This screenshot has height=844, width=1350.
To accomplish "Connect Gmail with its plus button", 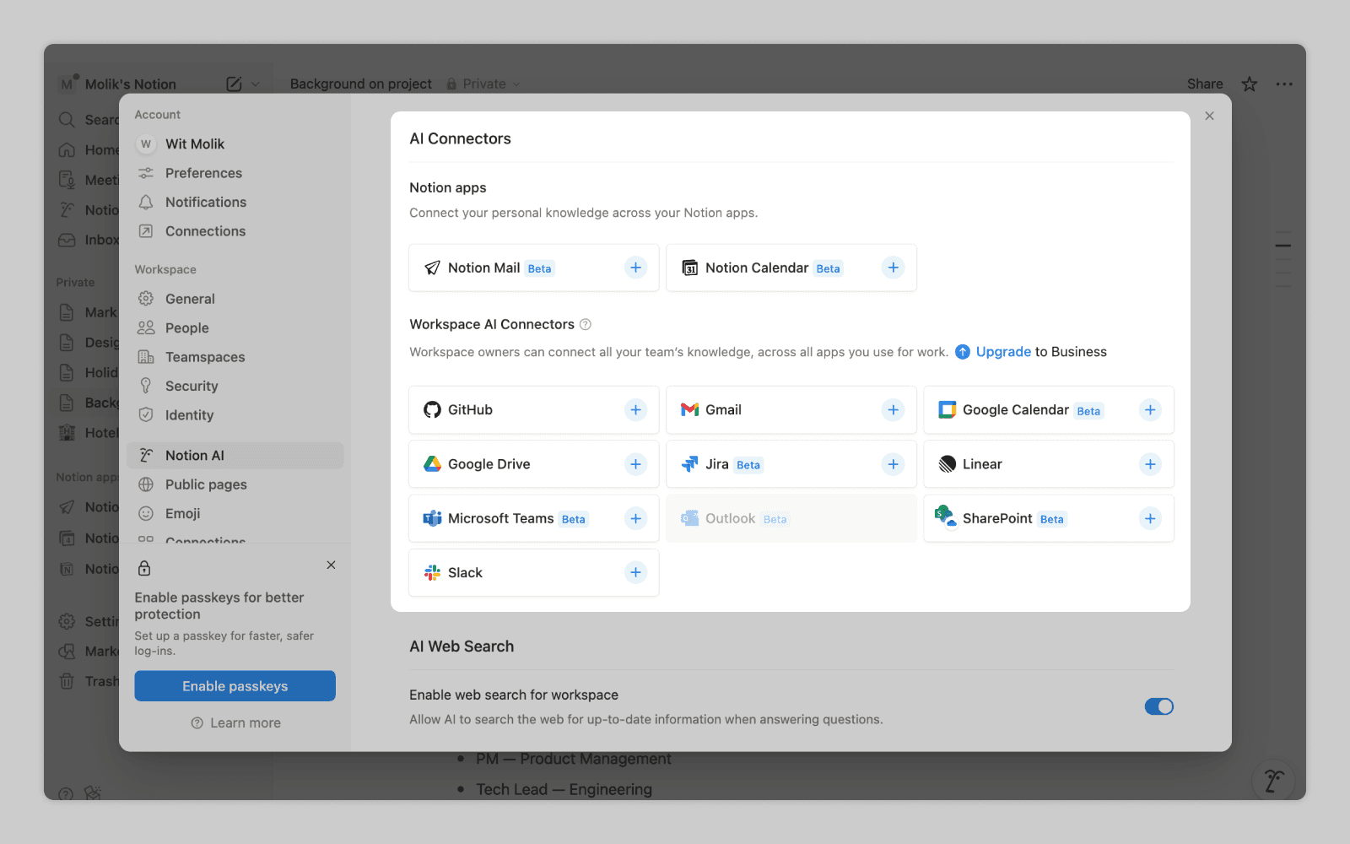I will [893, 410].
